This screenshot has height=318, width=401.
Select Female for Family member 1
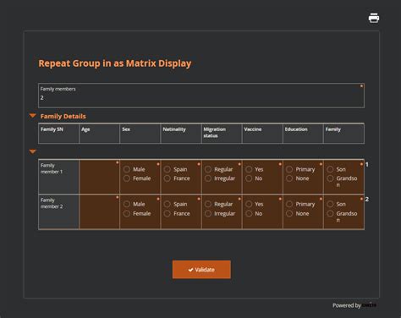(127, 178)
